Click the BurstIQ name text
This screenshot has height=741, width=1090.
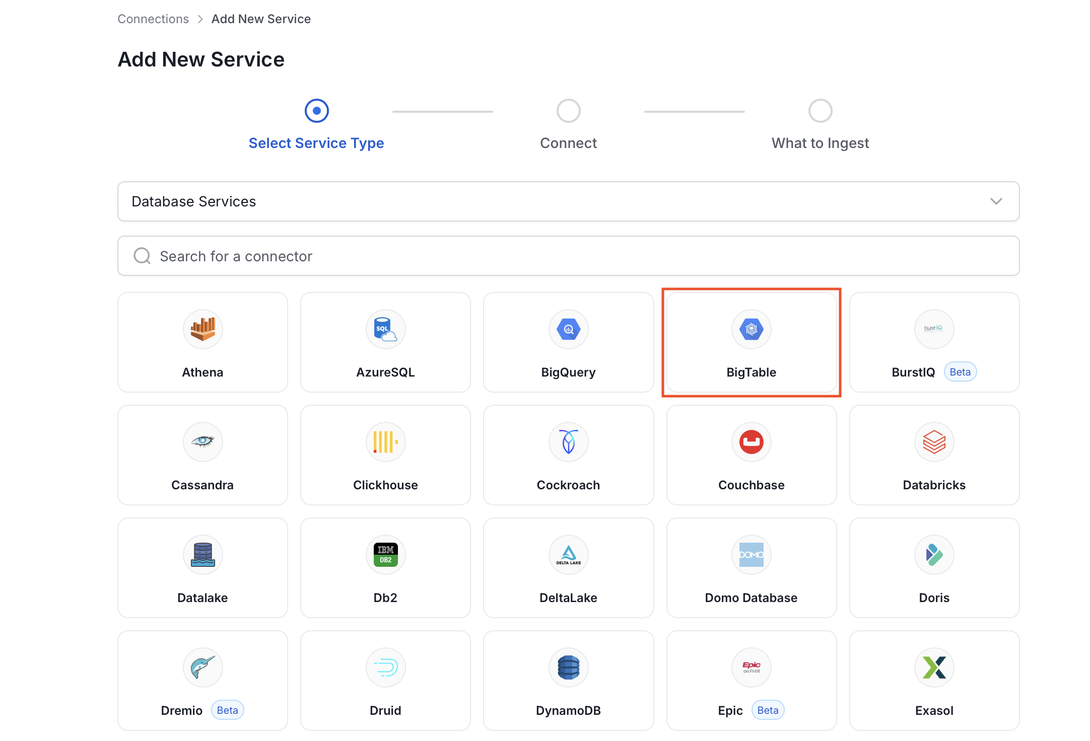click(913, 373)
